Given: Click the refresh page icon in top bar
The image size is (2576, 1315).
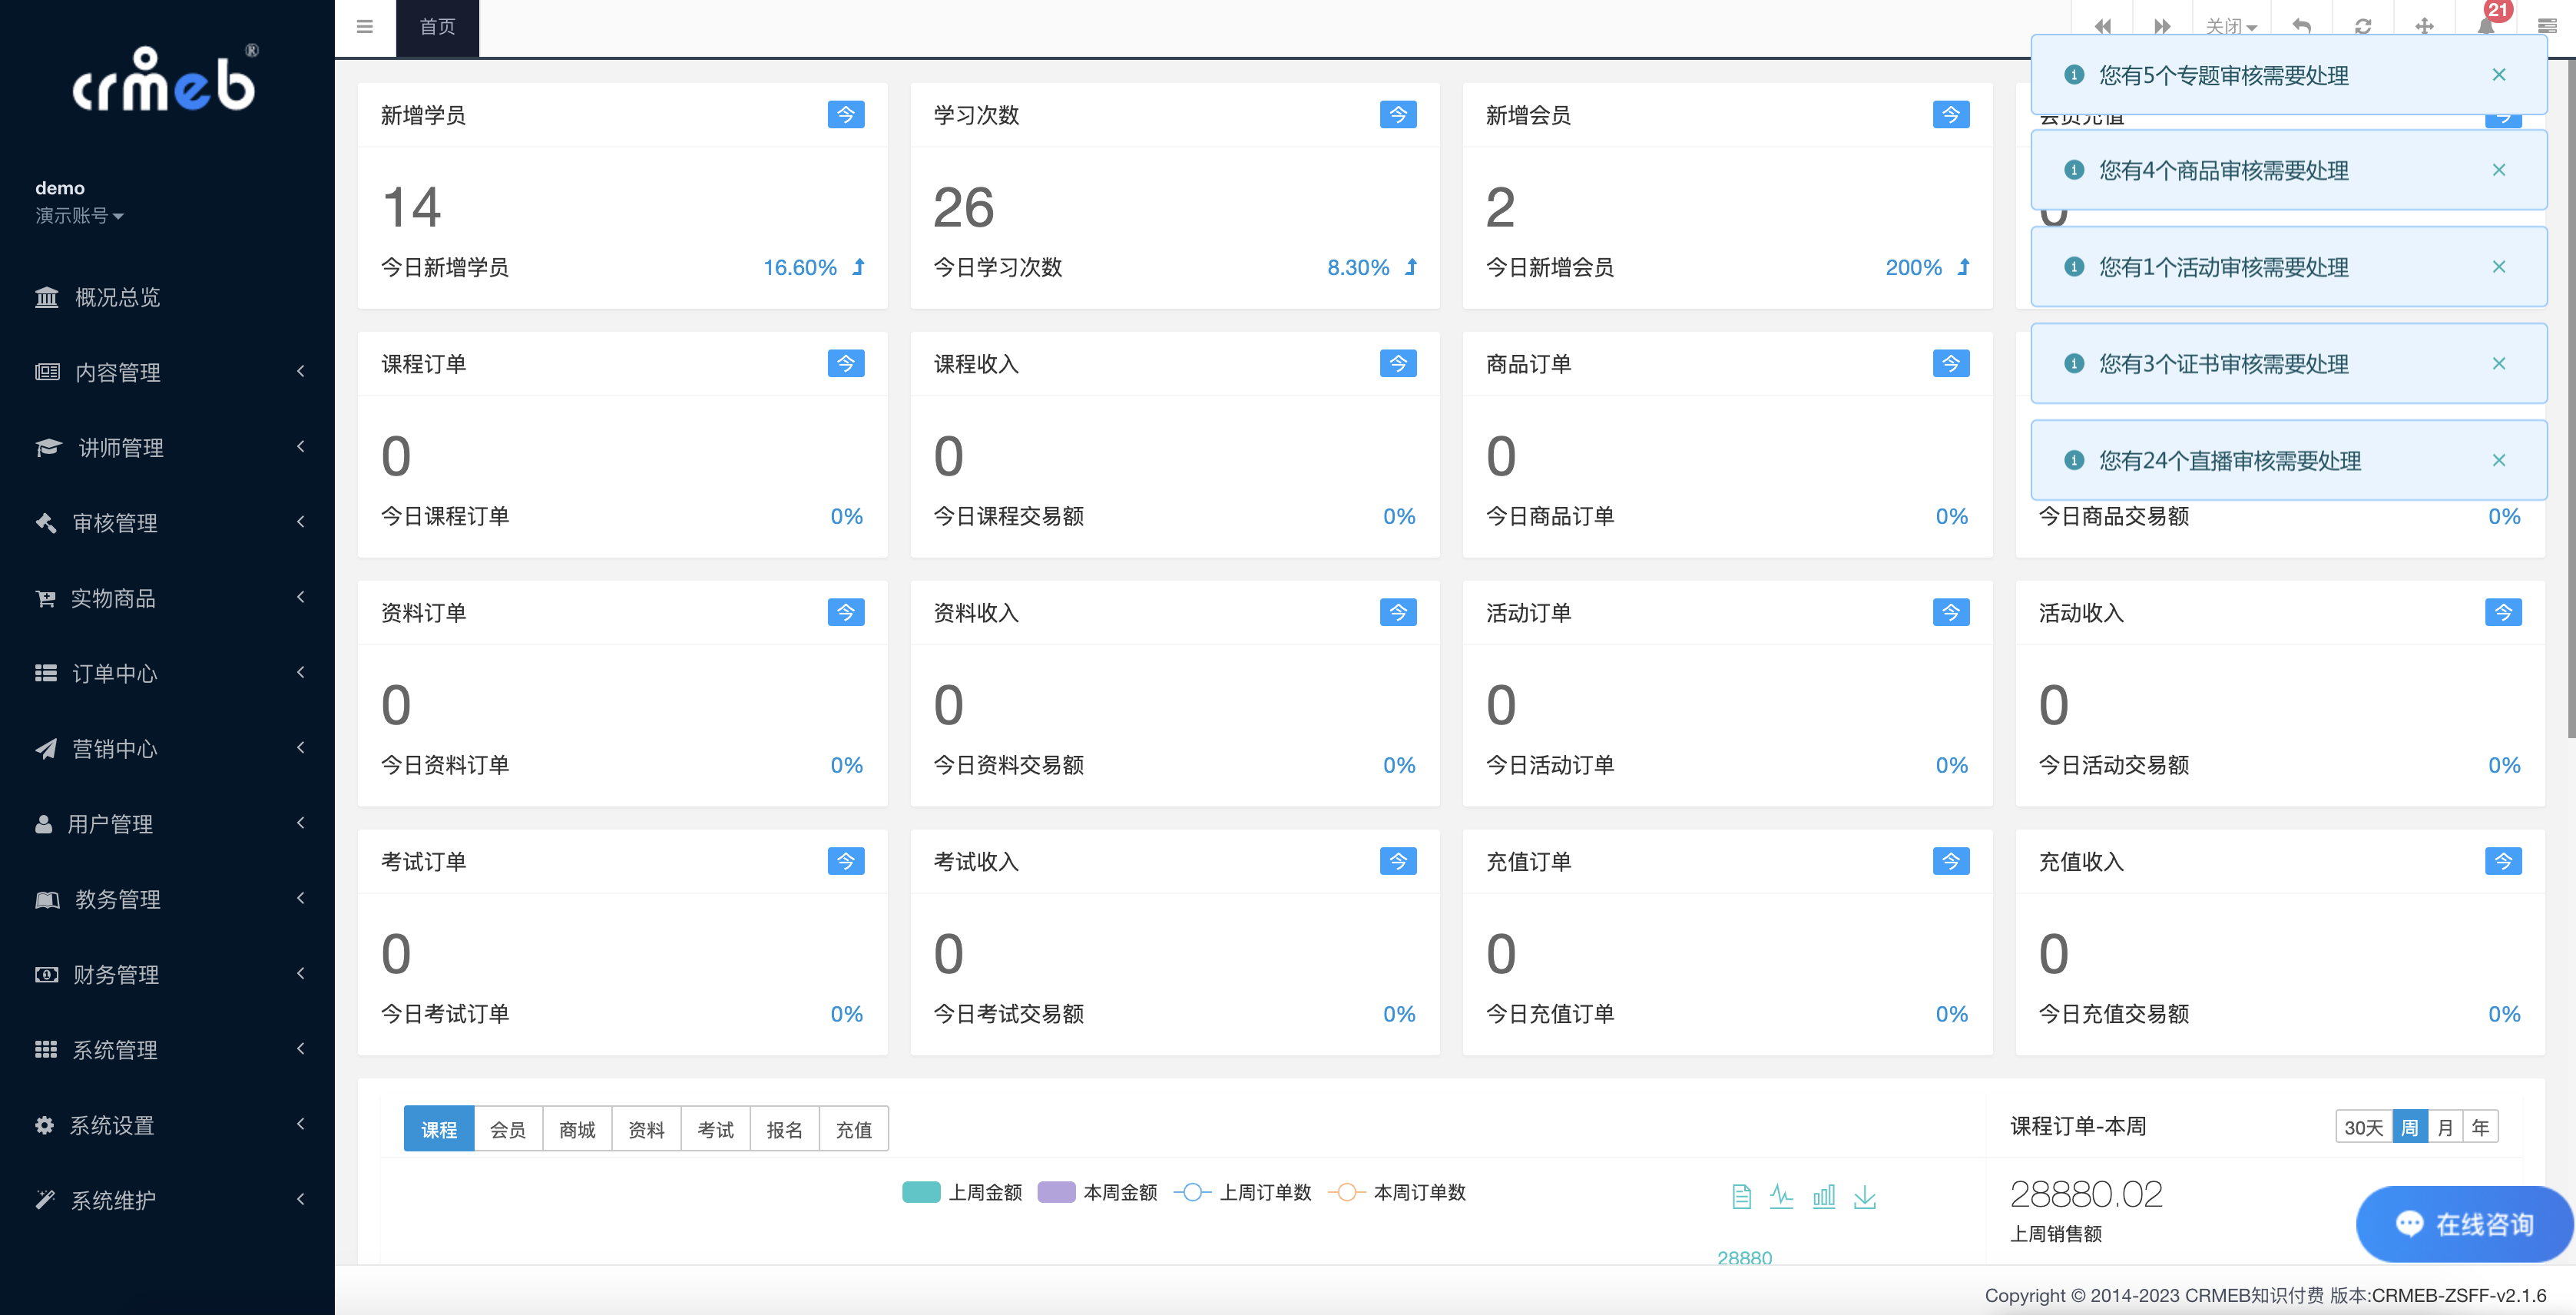Looking at the screenshot, I should click(x=2363, y=26).
